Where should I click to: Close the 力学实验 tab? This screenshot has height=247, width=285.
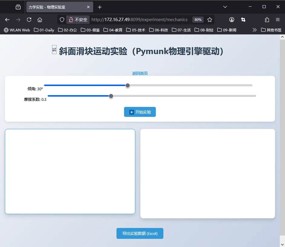(88, 7)
